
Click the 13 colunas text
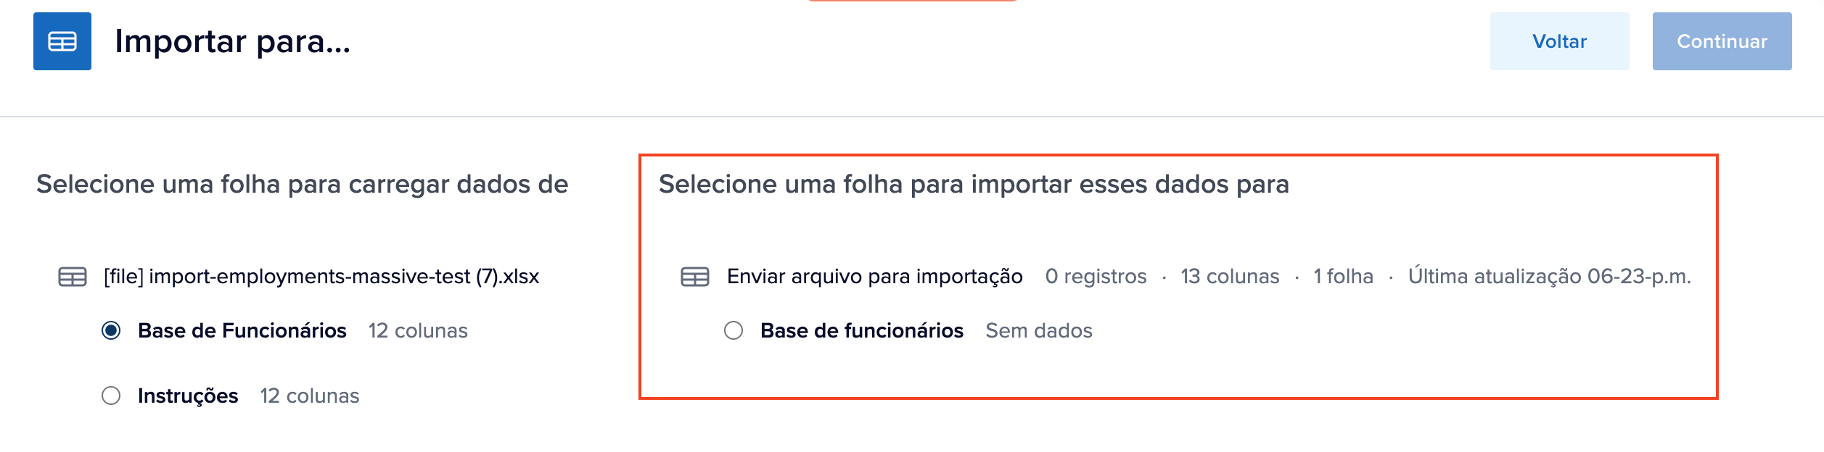(x=1230, y=277)
